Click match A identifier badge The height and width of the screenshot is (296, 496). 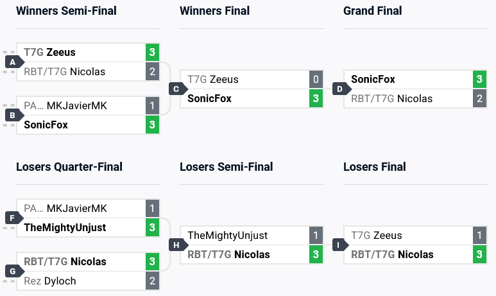12,62
